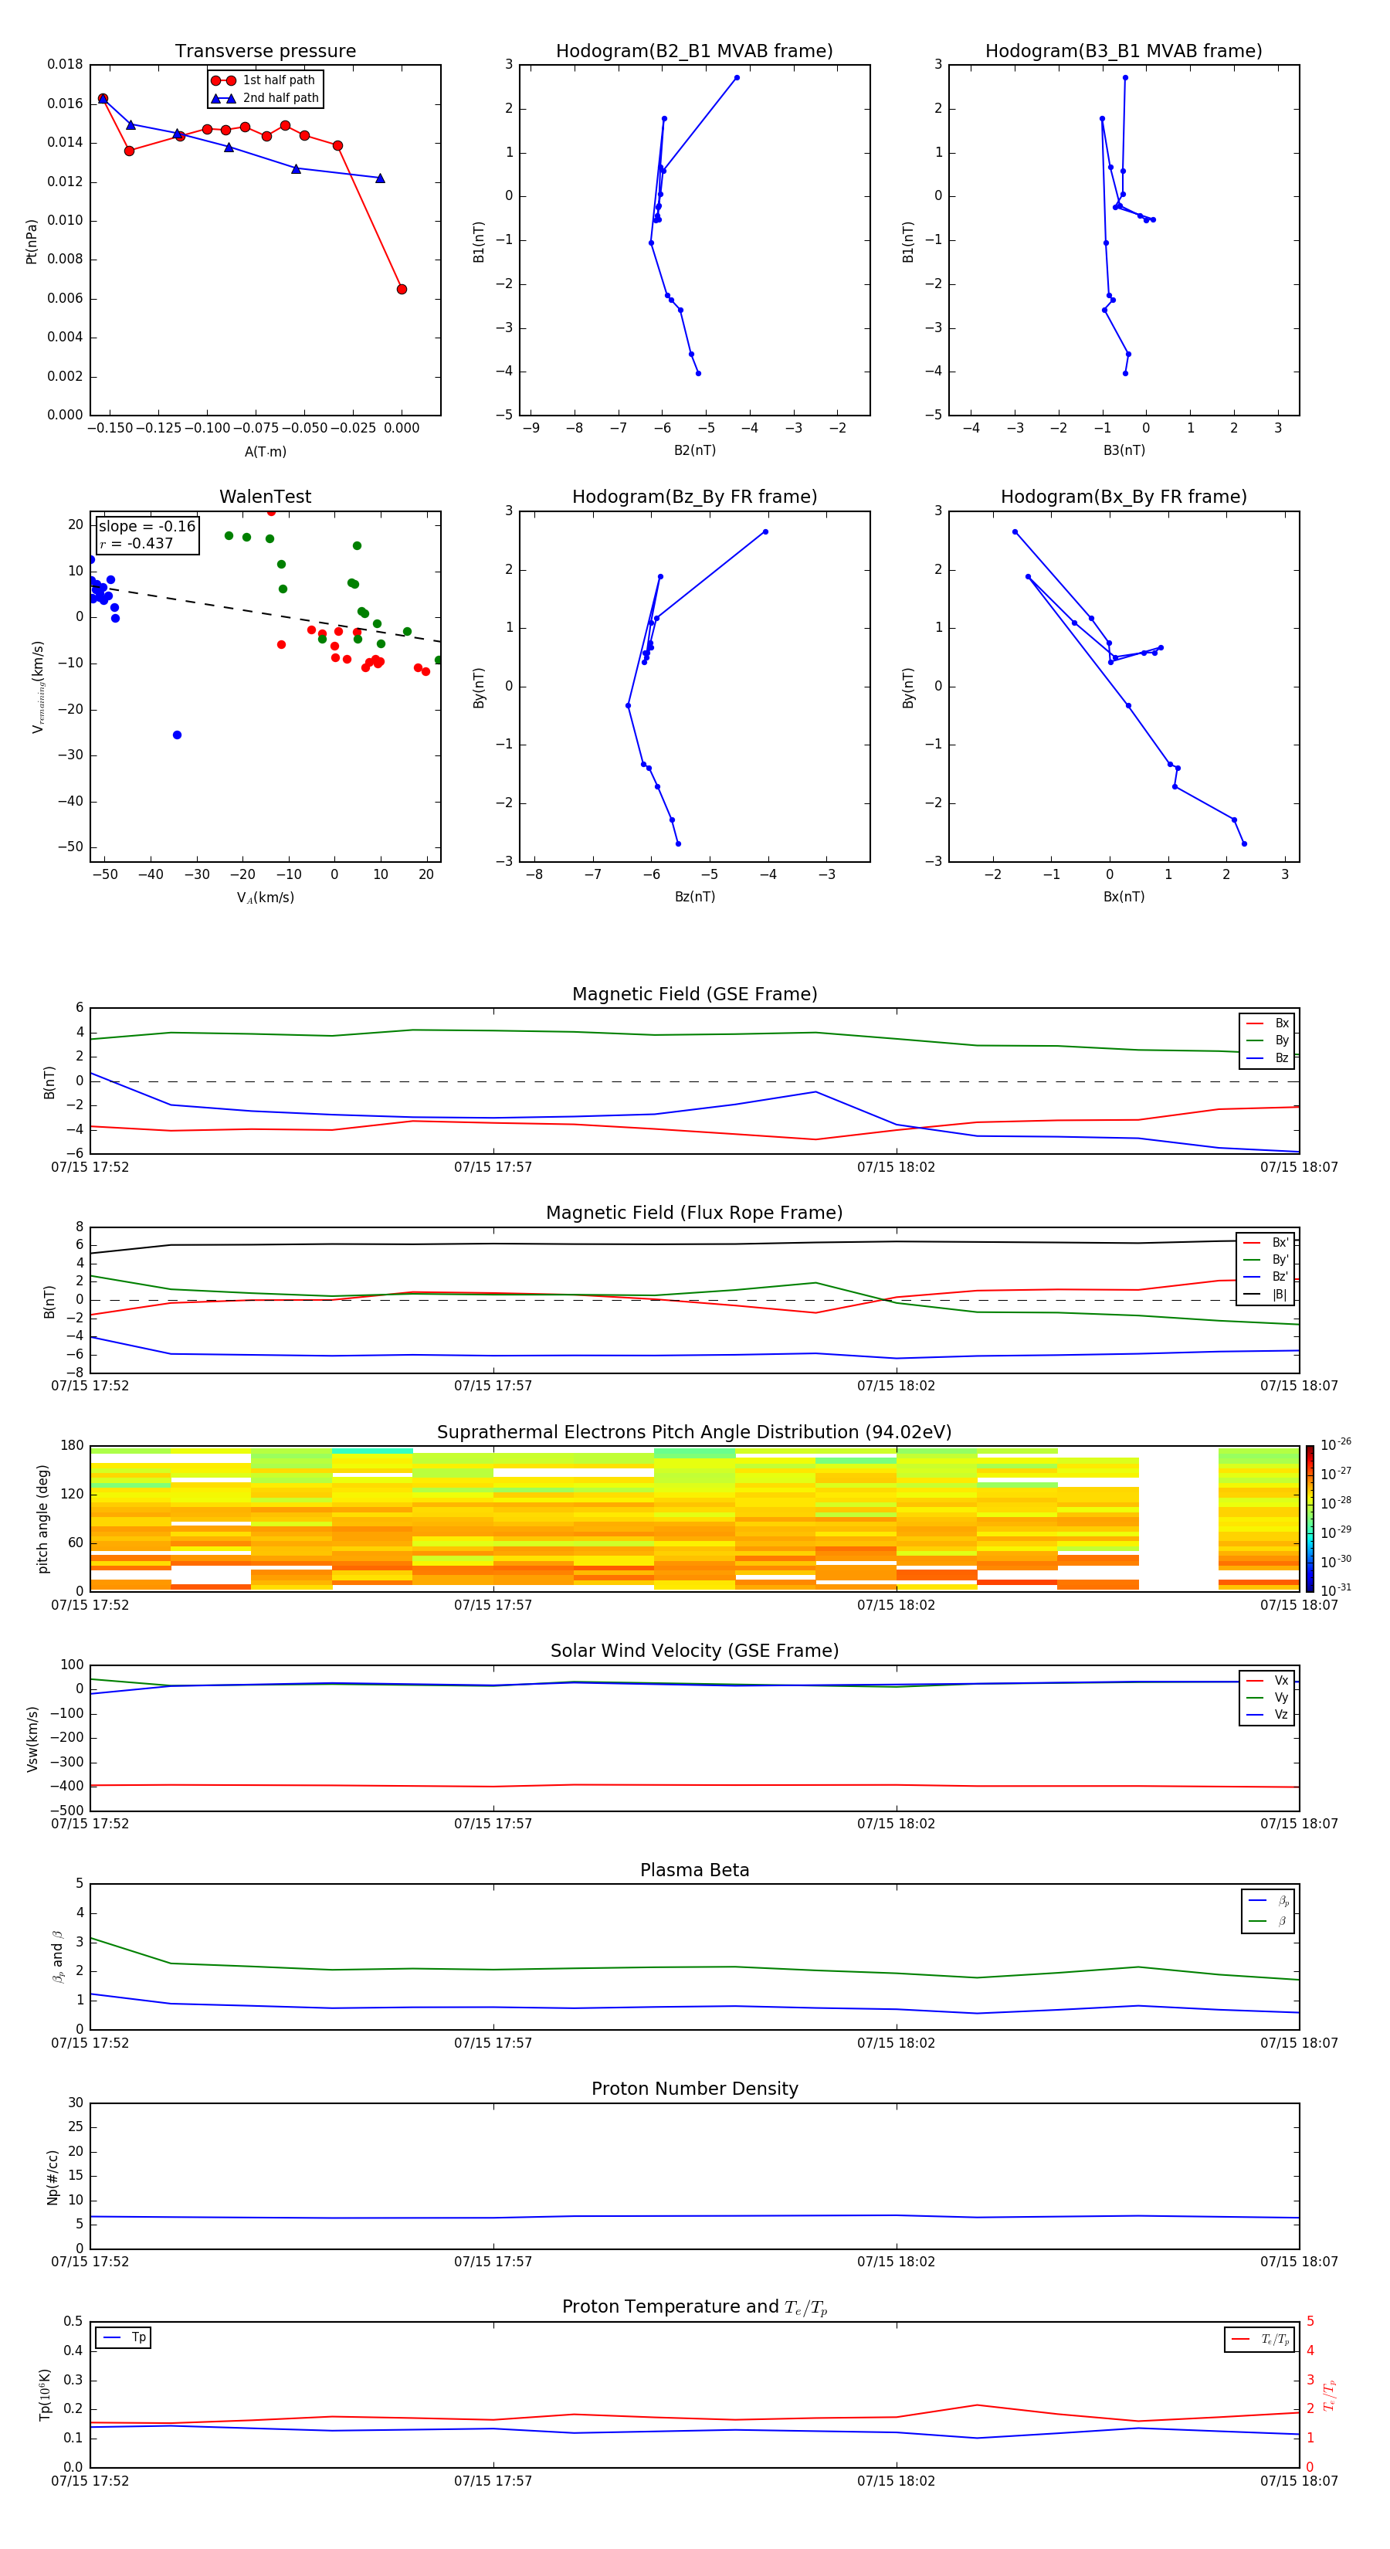Click the 'Proton Number Density' title

[x=694, y=2089]
